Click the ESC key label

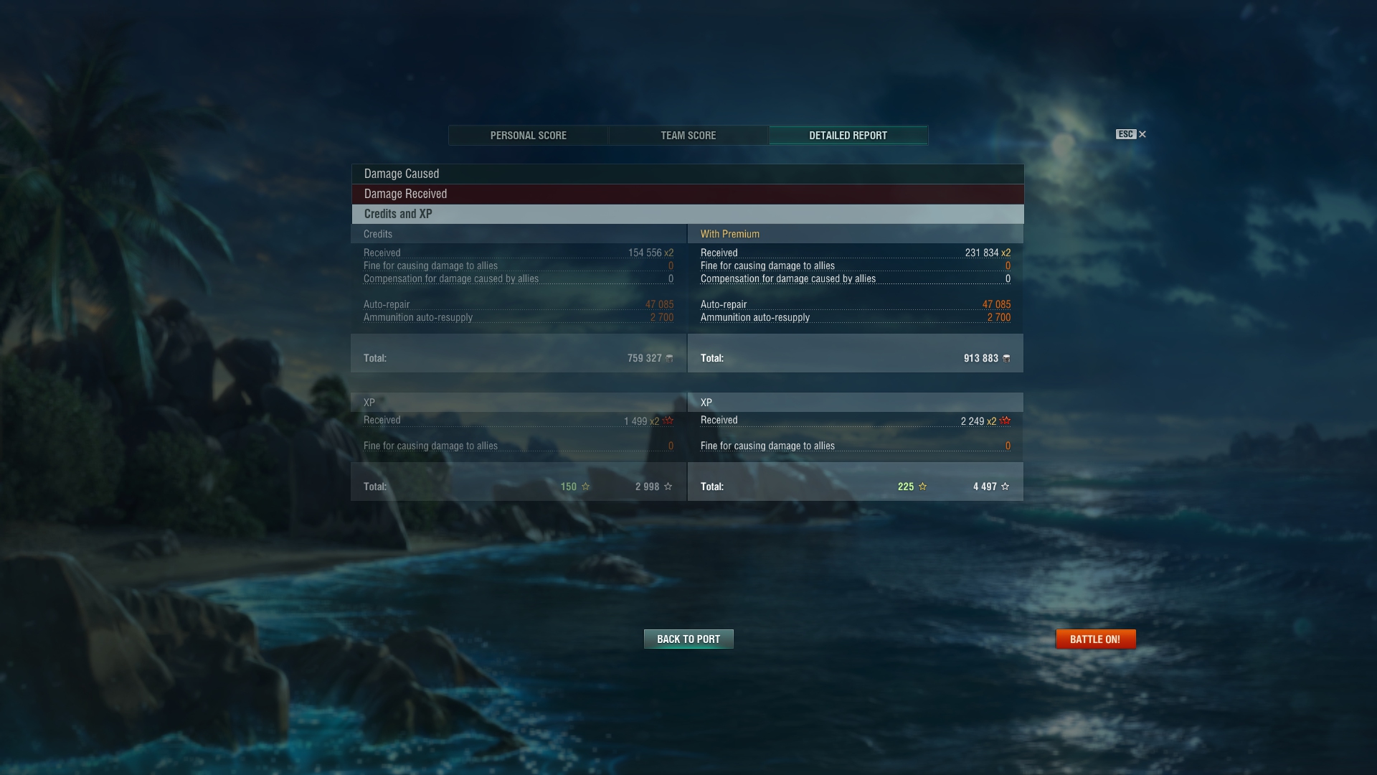[x=1125, y=134]
